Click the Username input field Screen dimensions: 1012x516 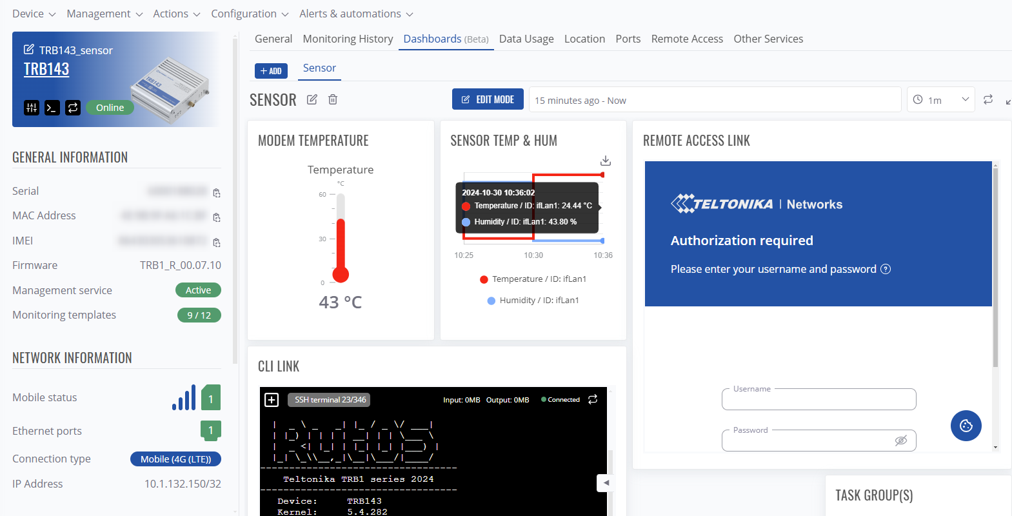coord(819,400)
